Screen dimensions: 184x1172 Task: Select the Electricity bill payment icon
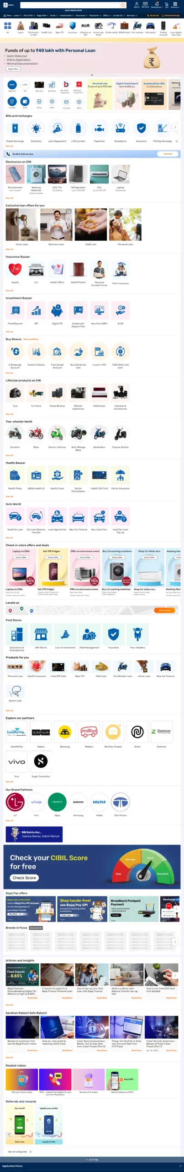click(x=36, y=128)
